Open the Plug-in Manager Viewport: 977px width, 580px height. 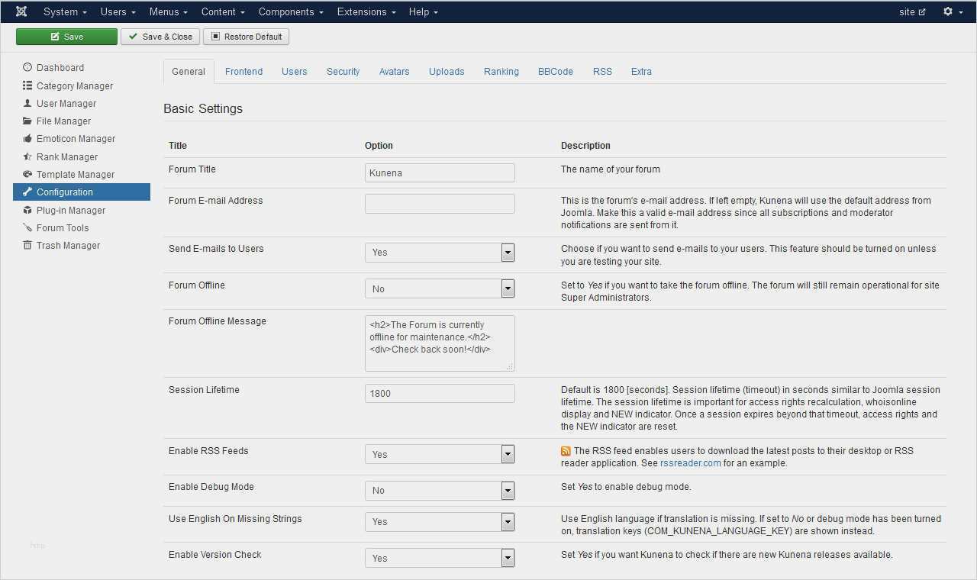tap(70, 211)
